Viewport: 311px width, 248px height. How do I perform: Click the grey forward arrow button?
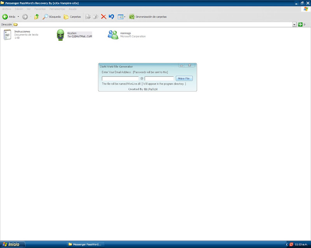[x=25, y=17]
